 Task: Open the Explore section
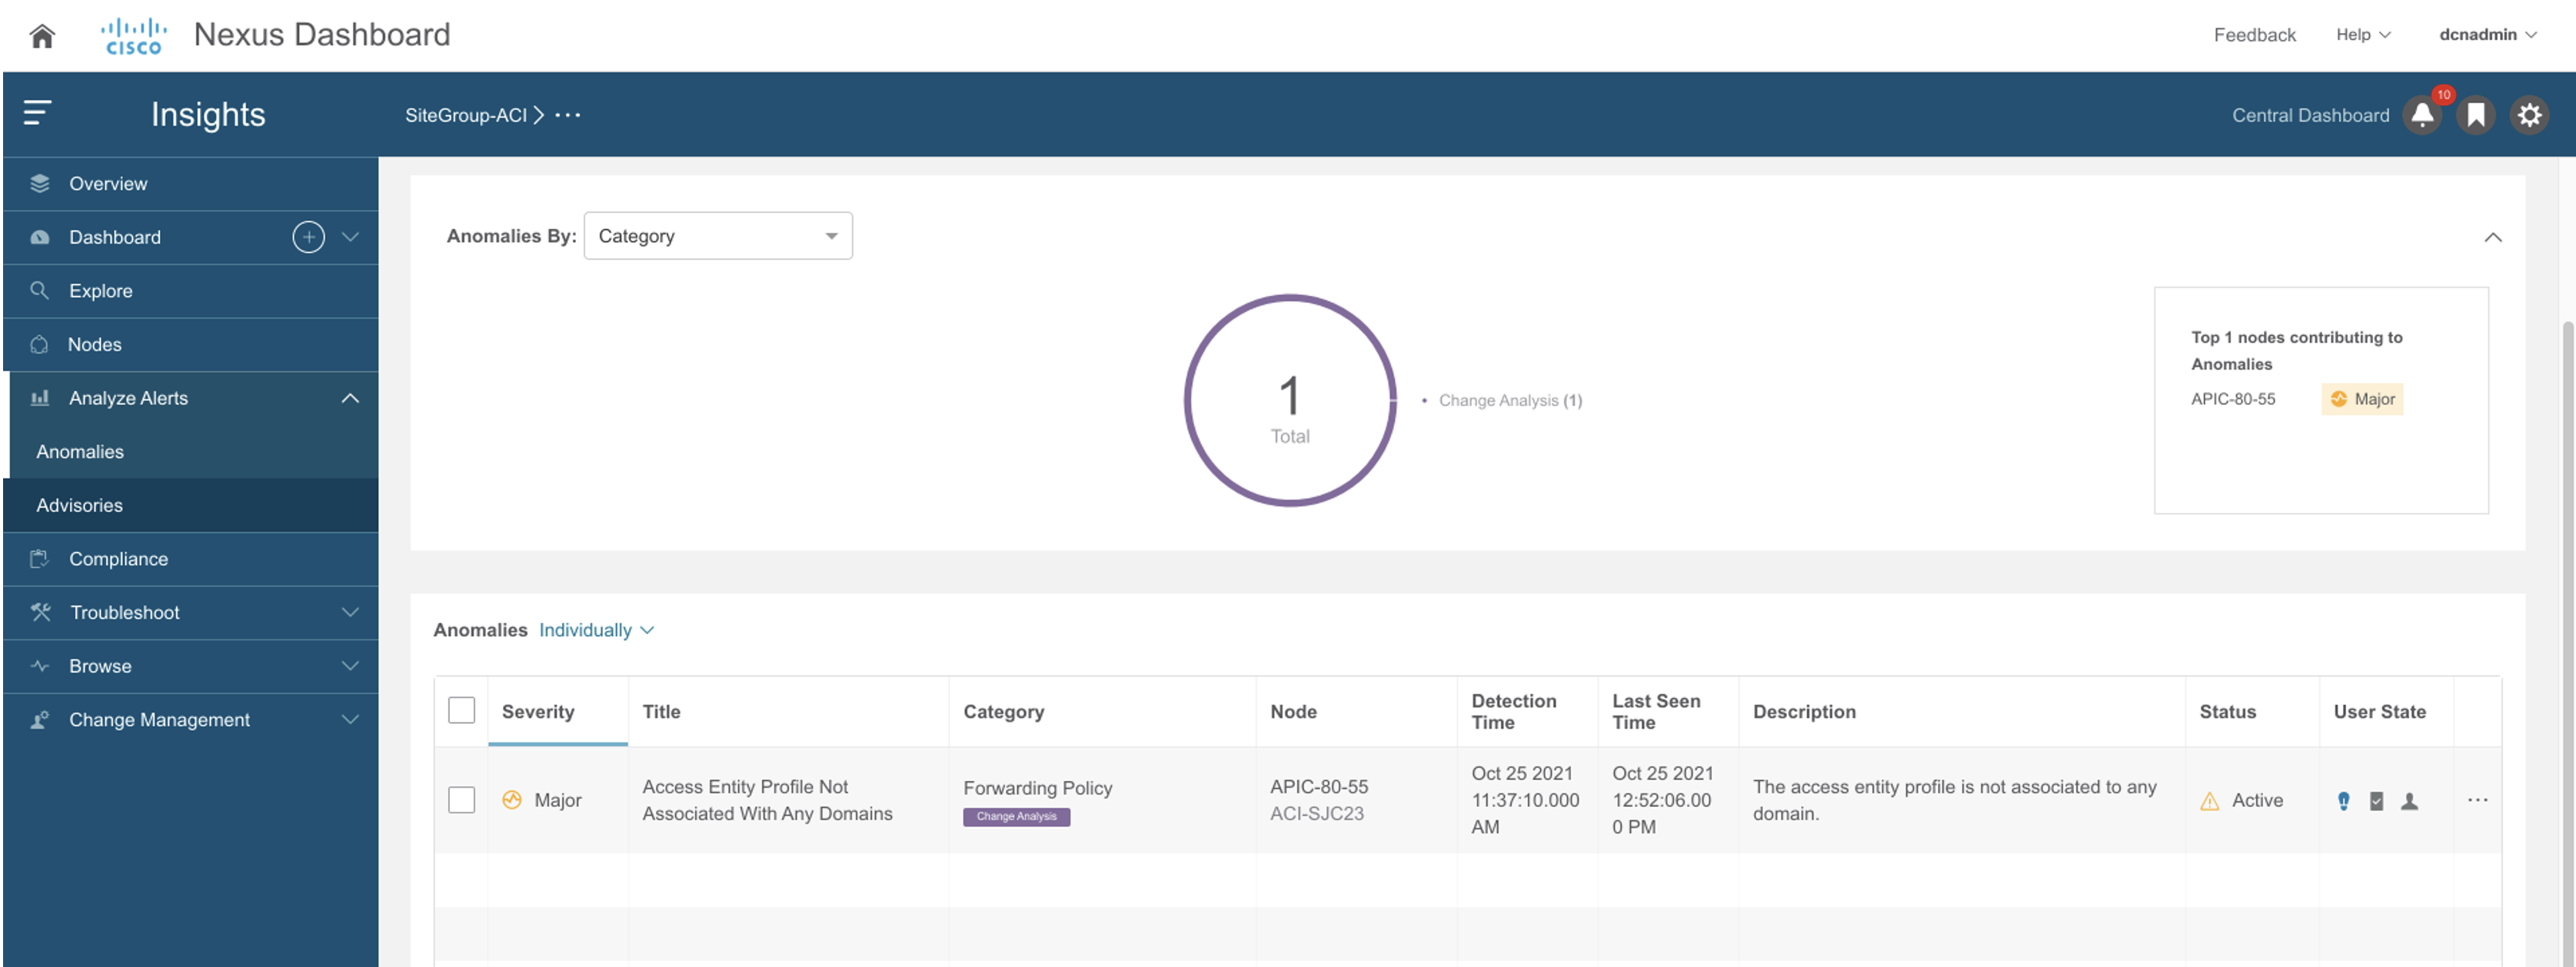click(99, 290)
